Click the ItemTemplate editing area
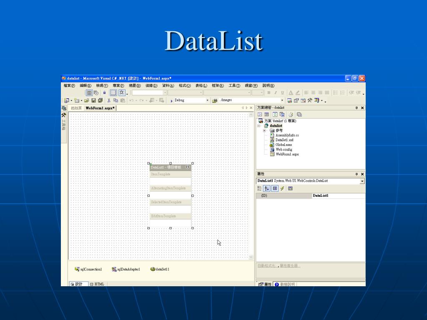The height and width of the screenshot is (320, 427). (x=171, y=181)
